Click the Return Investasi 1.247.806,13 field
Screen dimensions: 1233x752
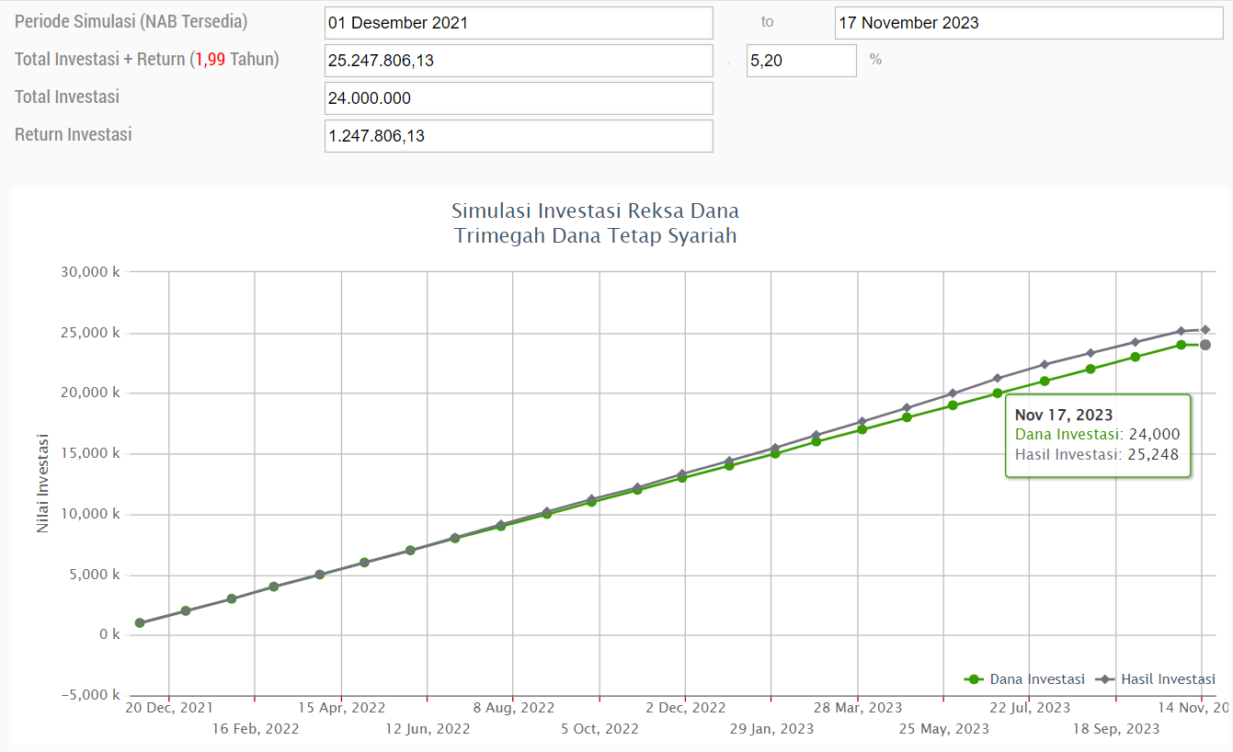(x=519, y=136)
